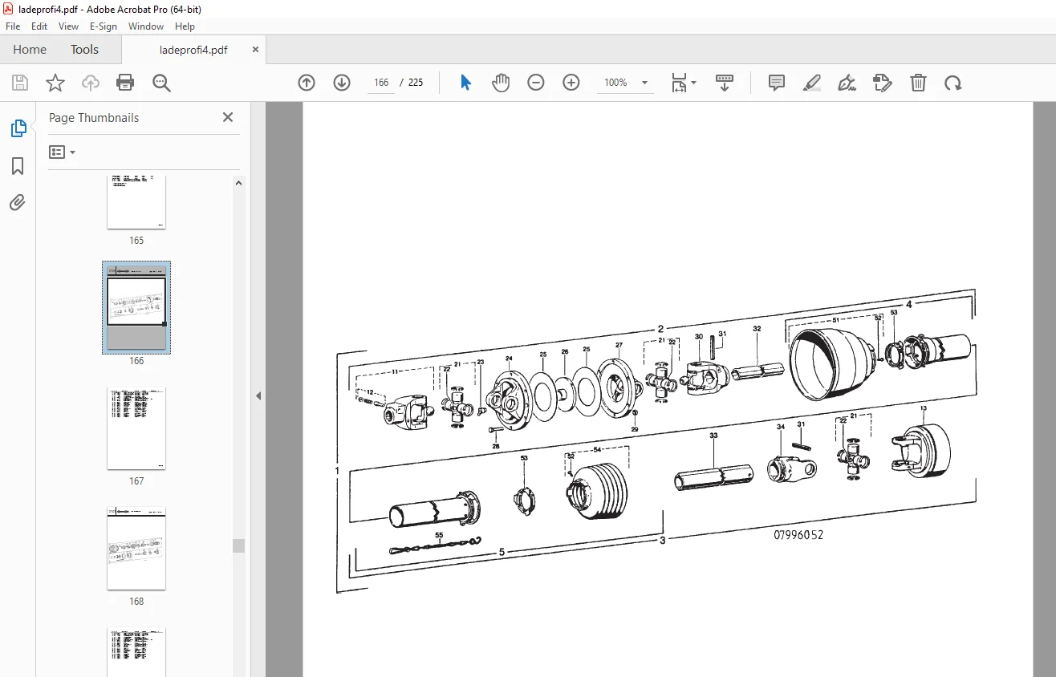Switch to the Home tab
The image size is (1056, 677).
point(30,50)
